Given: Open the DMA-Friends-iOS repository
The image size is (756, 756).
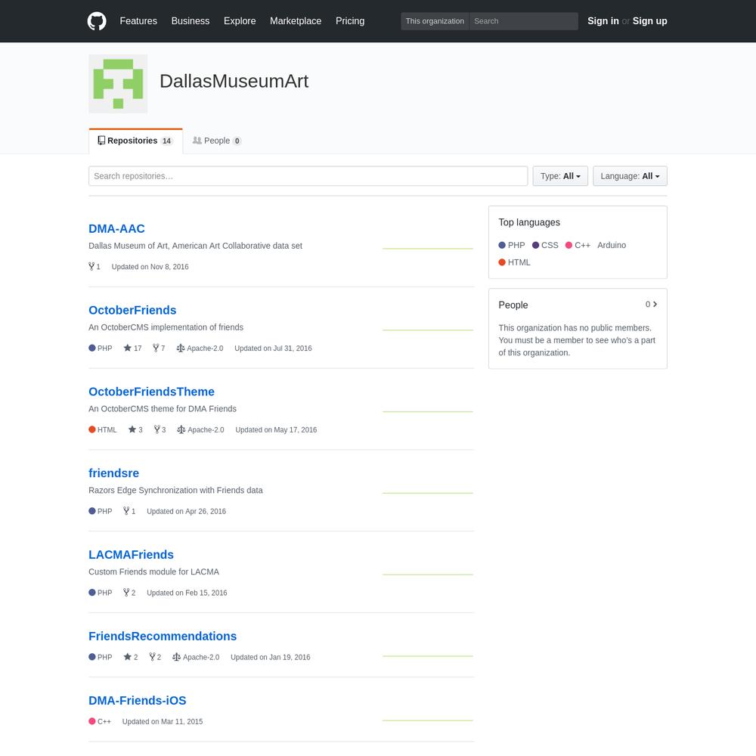Looking at the screenshot, I should (138, 701).
